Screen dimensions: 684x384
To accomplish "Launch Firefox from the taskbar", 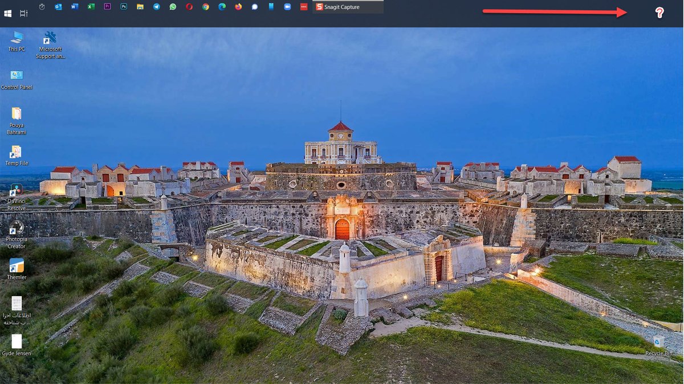I will tap(238, 7).
